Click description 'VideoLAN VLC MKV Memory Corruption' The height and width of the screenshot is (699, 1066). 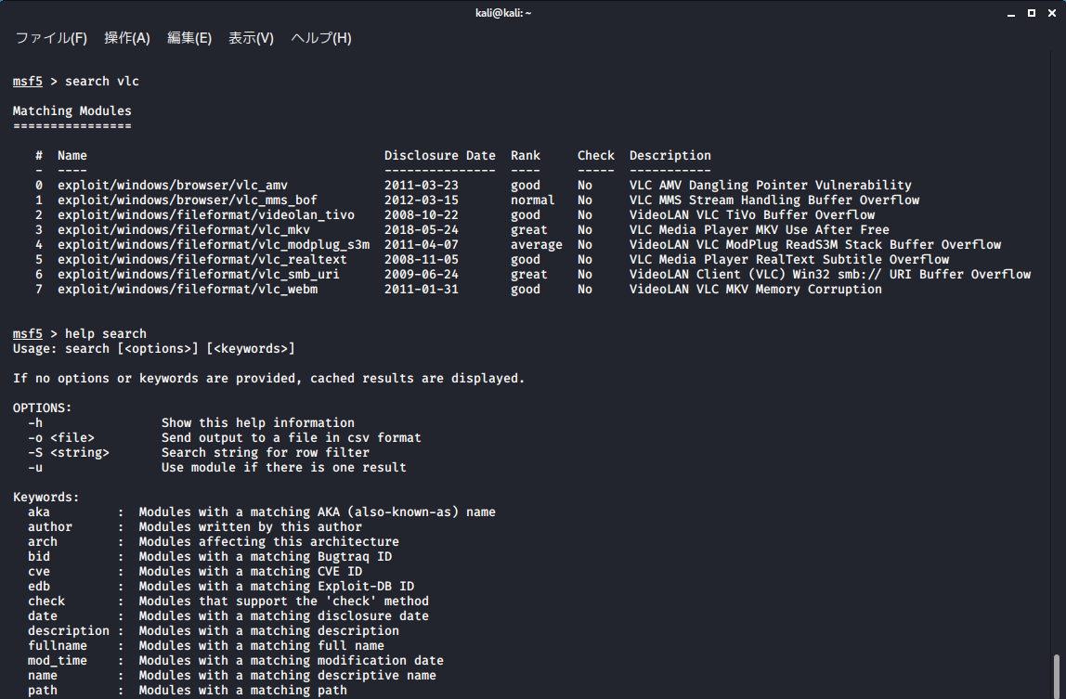coord(755,290)
